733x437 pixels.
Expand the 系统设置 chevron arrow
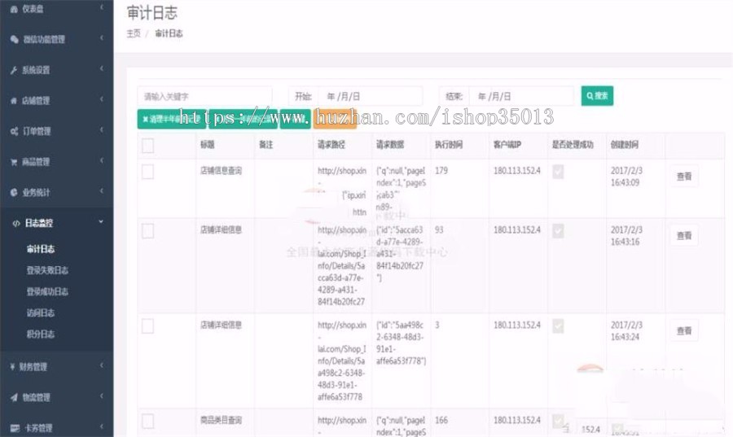click(102, 68)
